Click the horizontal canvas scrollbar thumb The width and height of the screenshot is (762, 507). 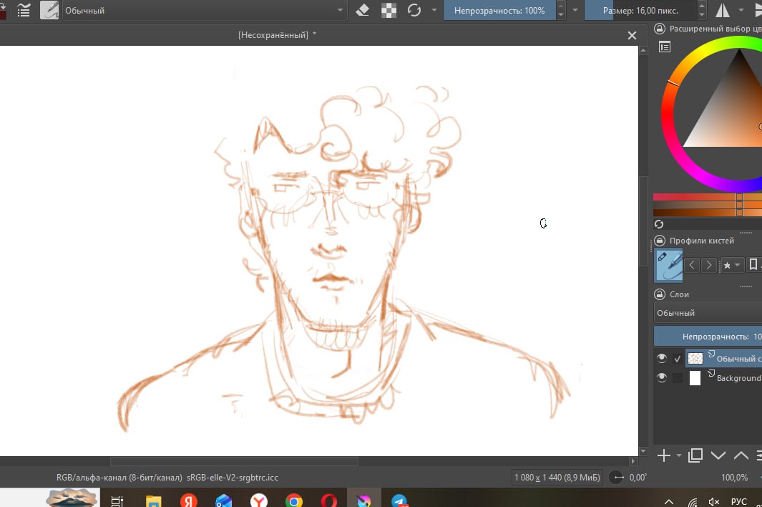point(234,461)
